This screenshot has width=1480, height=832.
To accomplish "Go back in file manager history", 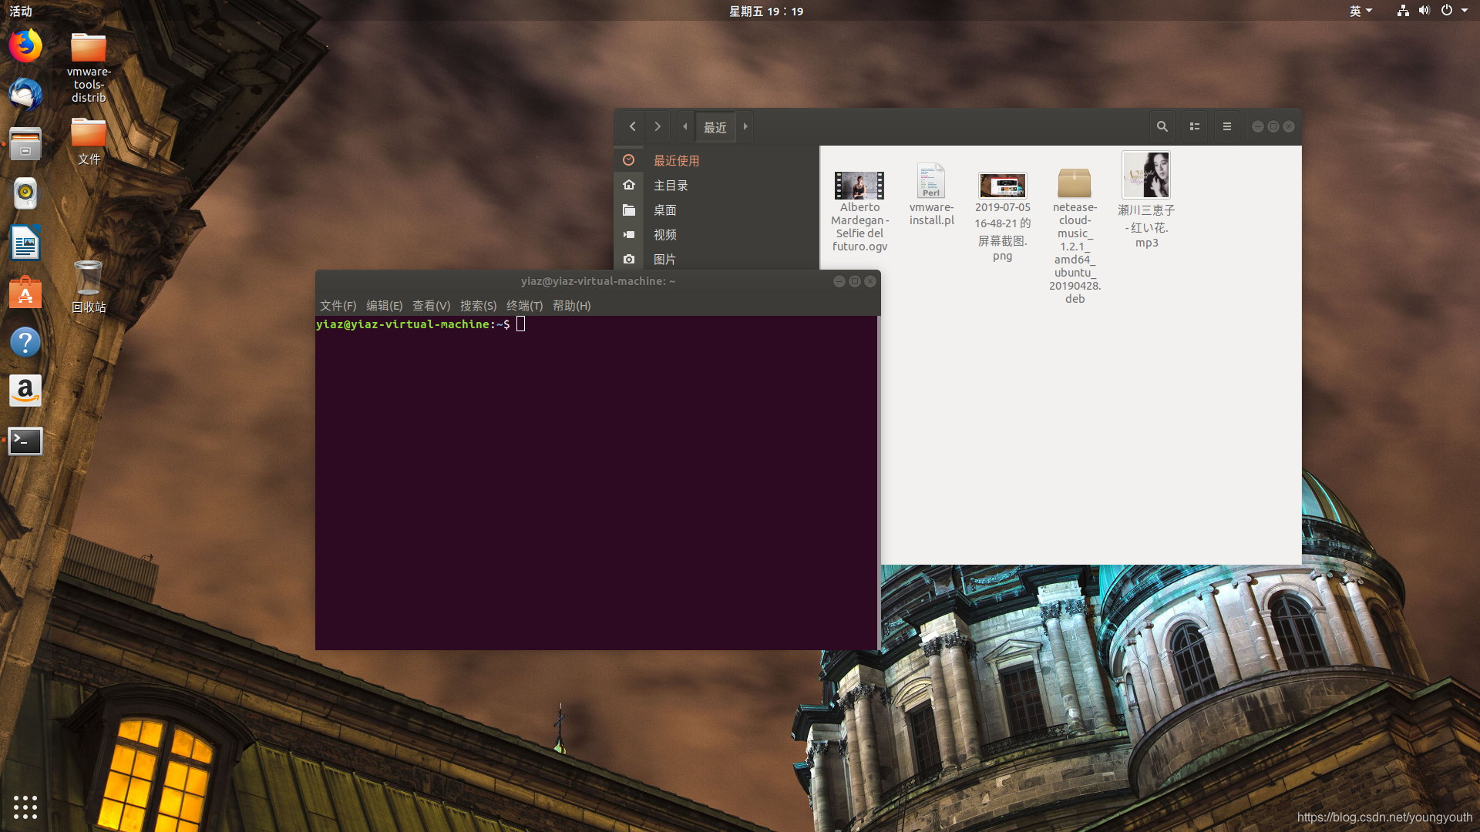I will point(632,126).
